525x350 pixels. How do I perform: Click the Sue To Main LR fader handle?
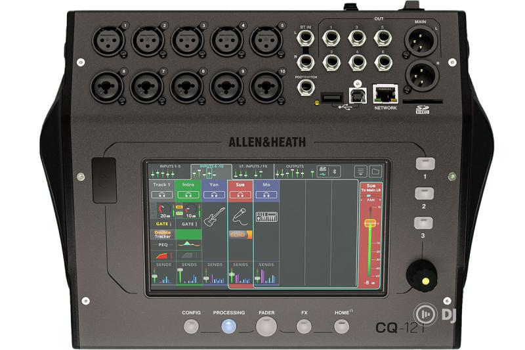[370, 223]
